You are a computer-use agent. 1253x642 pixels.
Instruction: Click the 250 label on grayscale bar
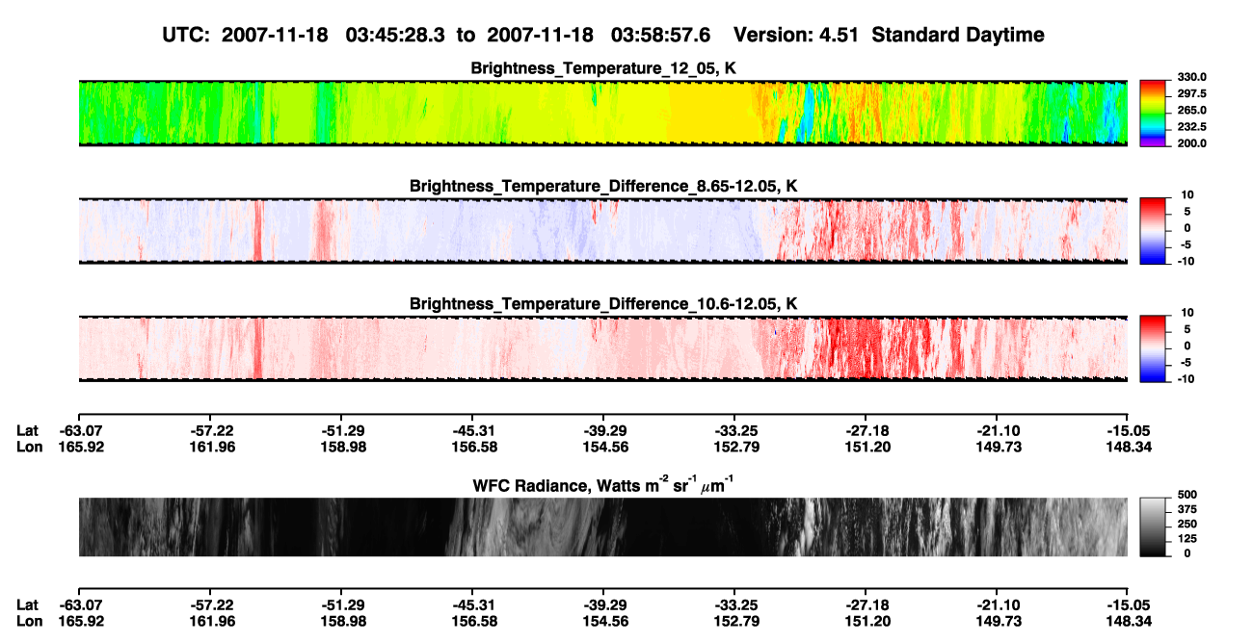pyautogui.click(x=1187, y=524)
